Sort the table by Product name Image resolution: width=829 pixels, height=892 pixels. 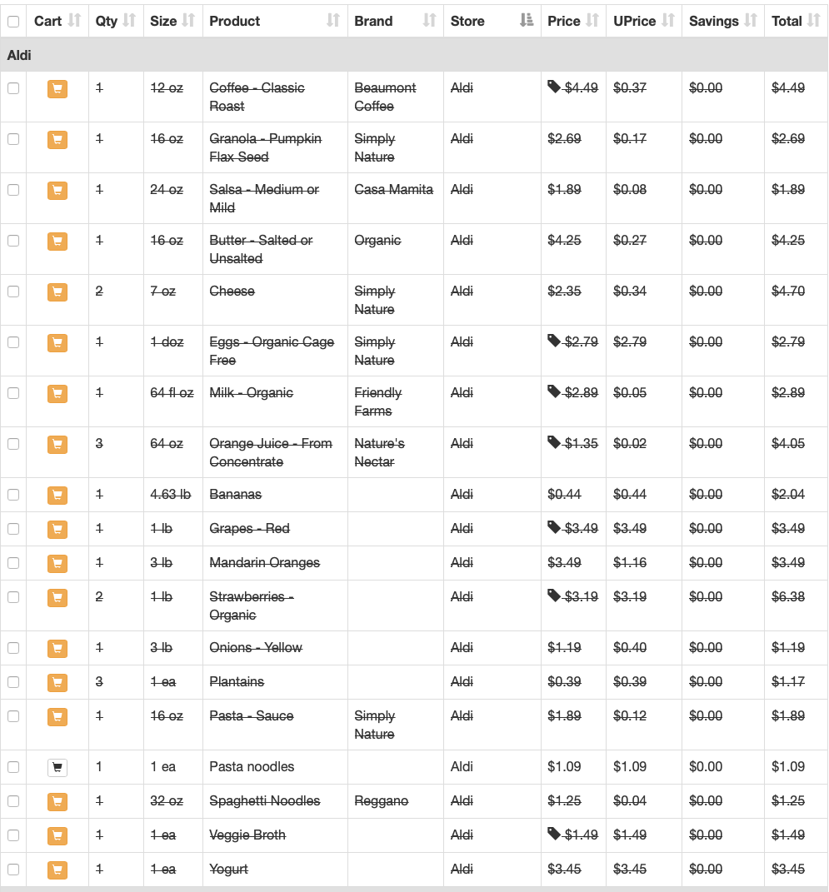click(275, 21)
